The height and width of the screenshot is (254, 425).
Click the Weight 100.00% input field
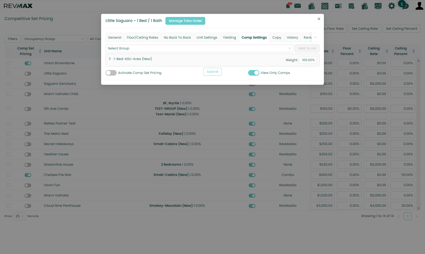click(x=308, y=60)
